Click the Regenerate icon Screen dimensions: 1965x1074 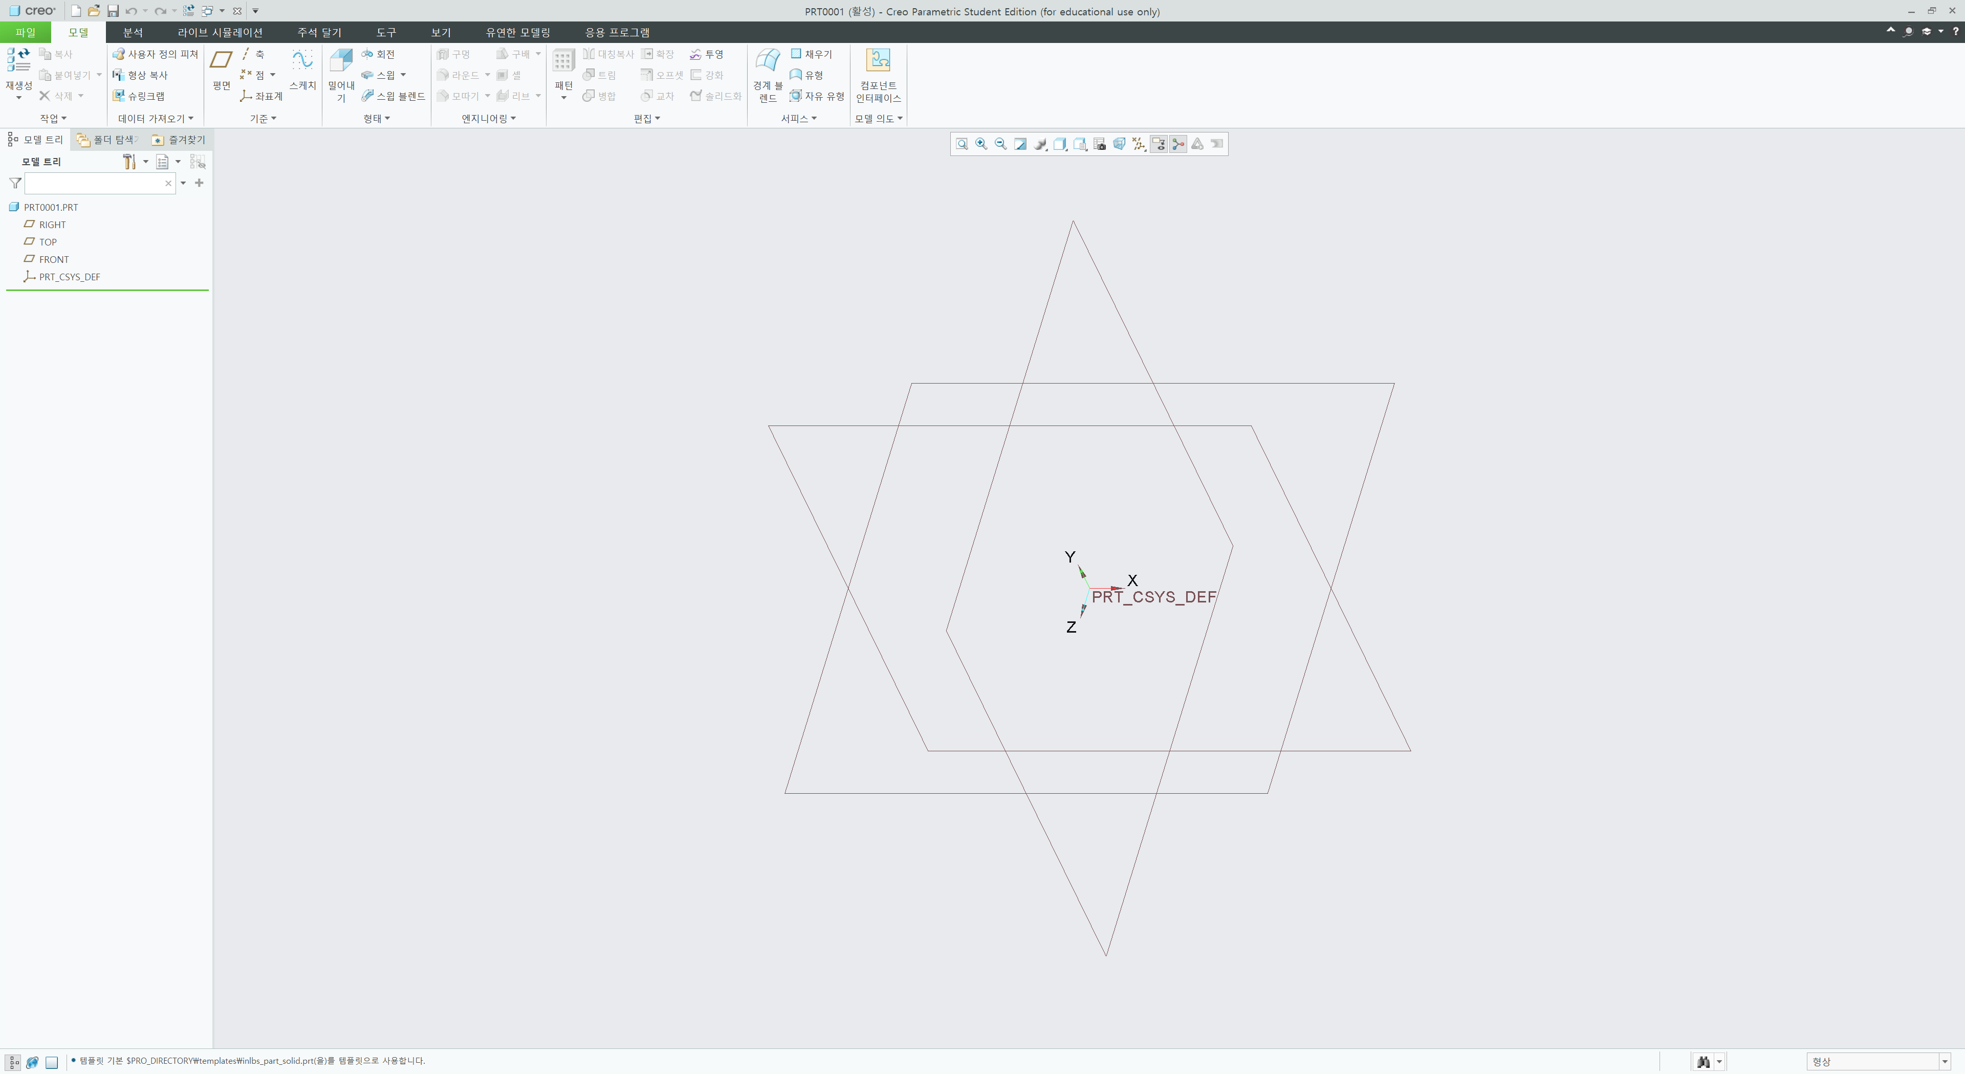tap(18, 61)
